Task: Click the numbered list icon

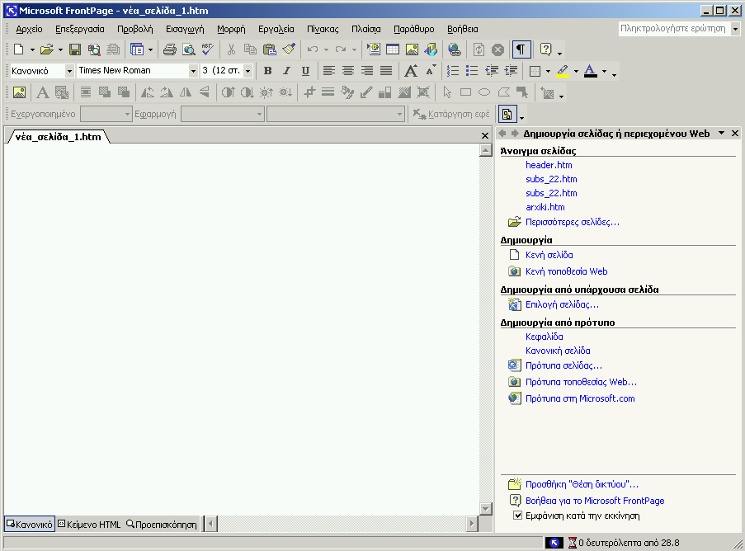Action: click(453, 71)
